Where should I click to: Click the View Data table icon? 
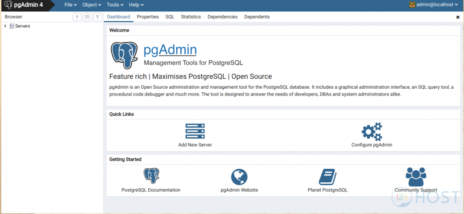(87, 17)
